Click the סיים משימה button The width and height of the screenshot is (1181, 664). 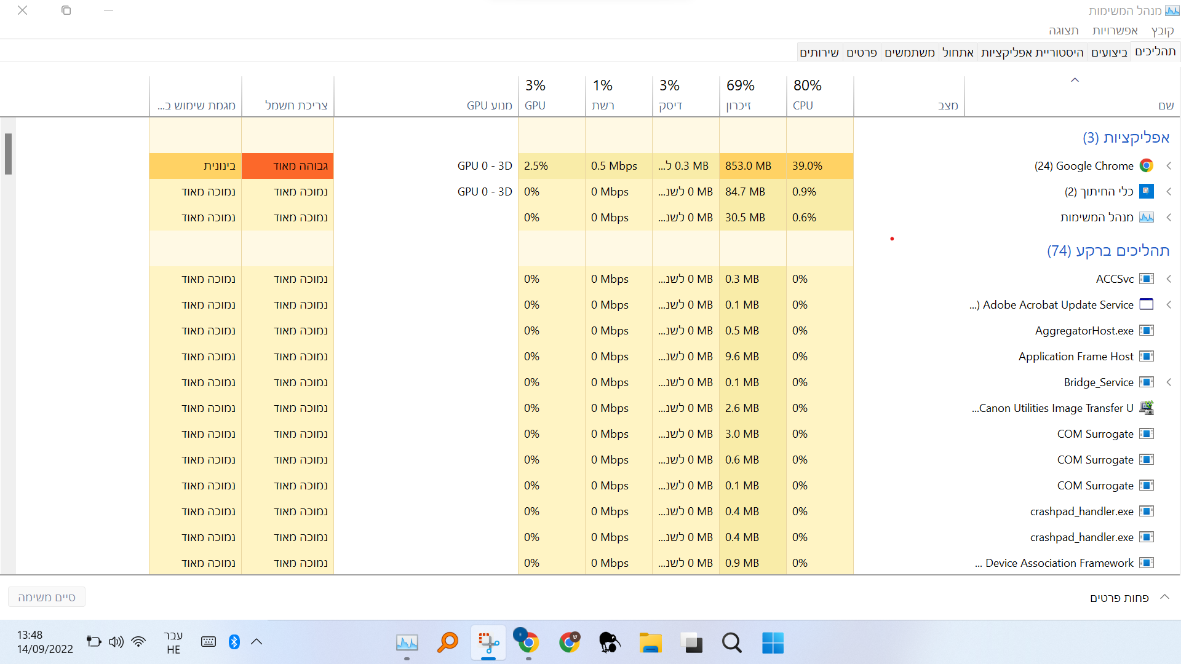pyautogui.click(x=47, y=597)
